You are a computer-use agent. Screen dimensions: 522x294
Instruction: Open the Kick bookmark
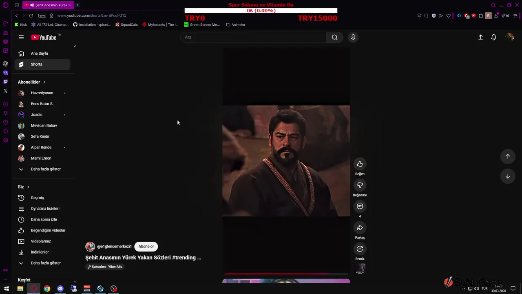pyautogui.click(x=20, y=24)
